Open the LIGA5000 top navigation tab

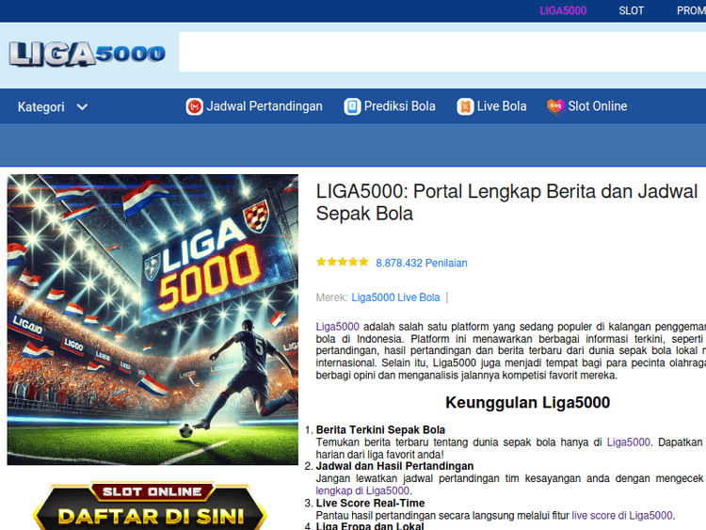click(563, 10)
